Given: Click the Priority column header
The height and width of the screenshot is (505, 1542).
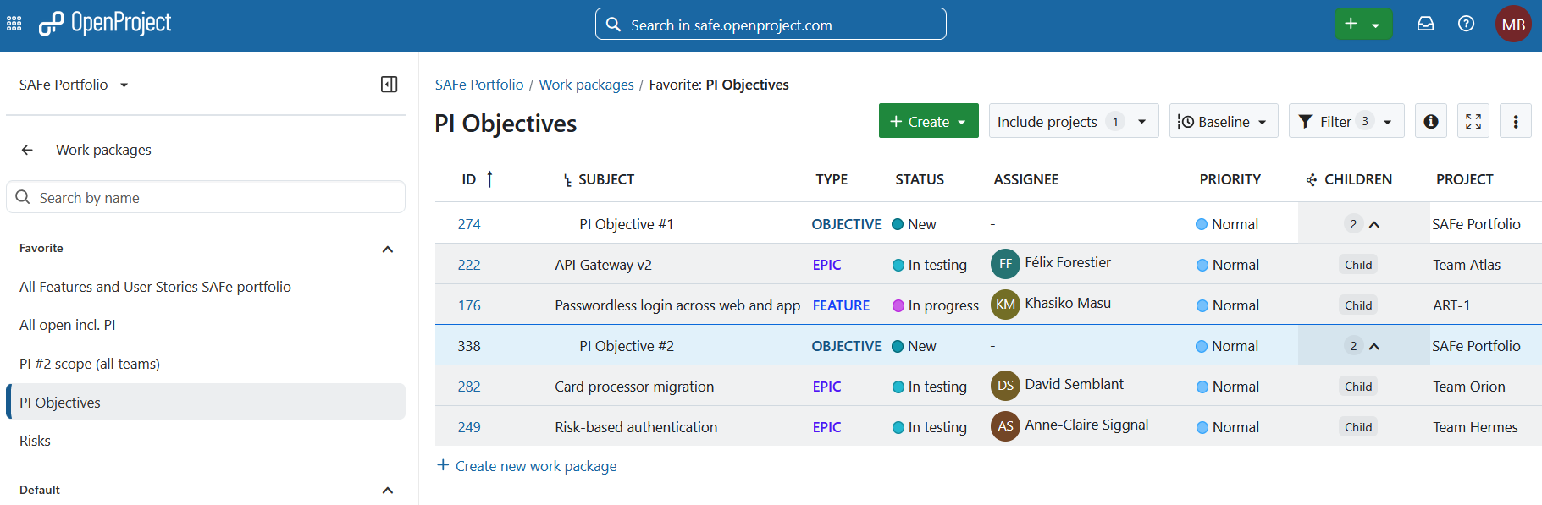Looking at the screenshot, I should tap(1230, 179).
